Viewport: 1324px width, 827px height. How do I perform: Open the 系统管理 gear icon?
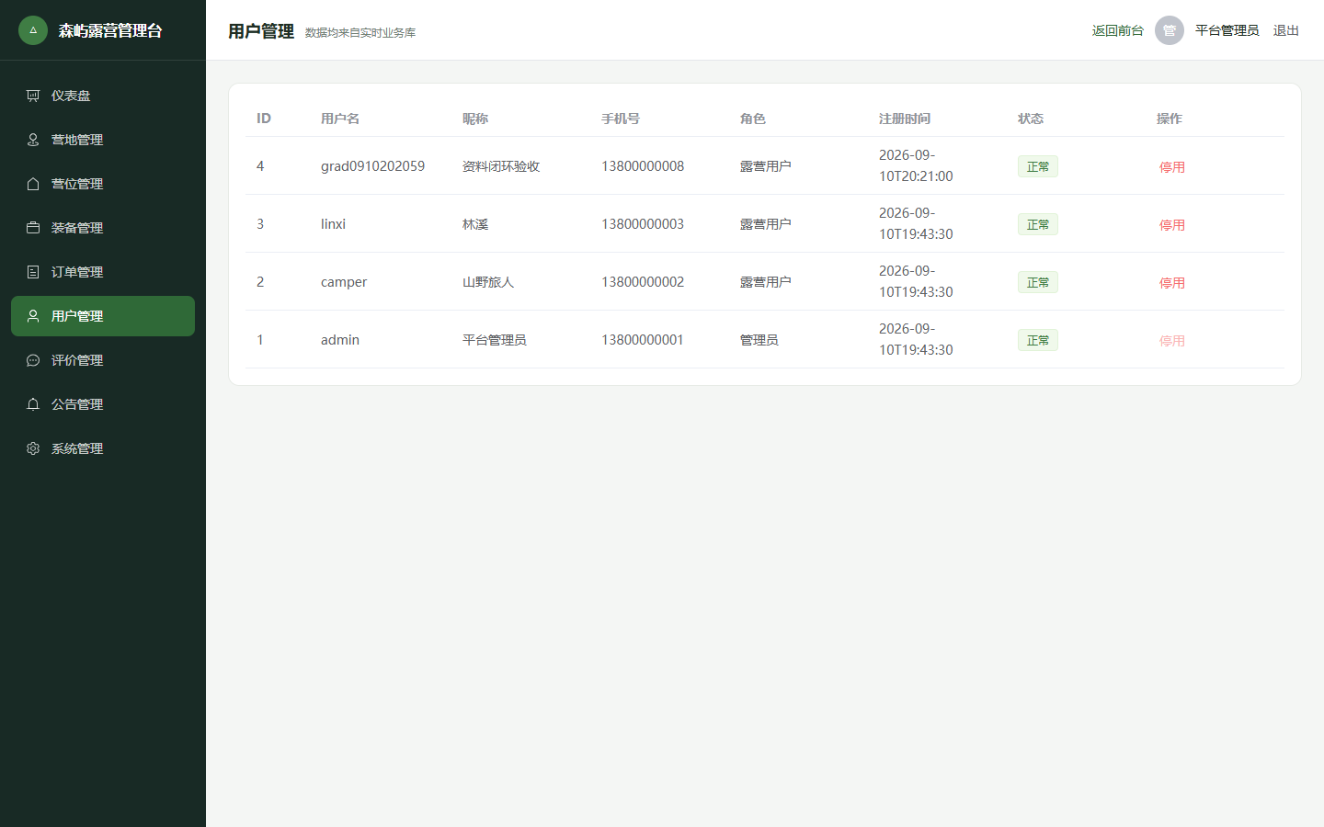[33, 448]
